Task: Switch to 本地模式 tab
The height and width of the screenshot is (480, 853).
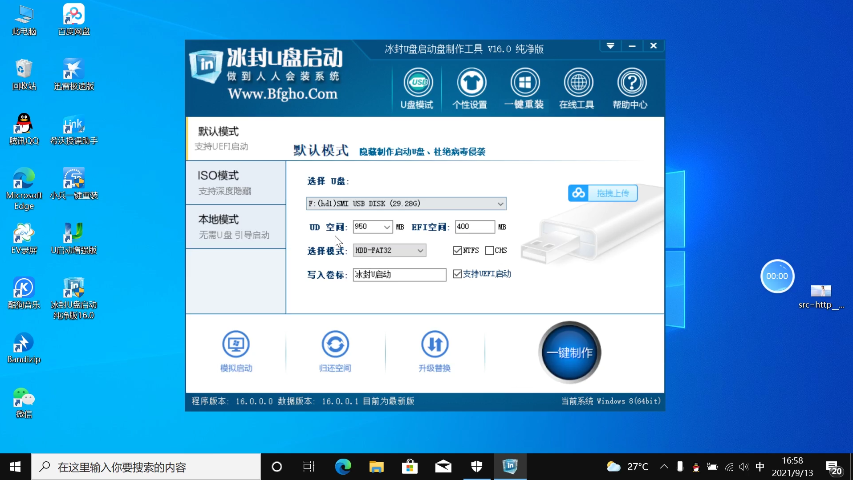Action: coord(236,227)
